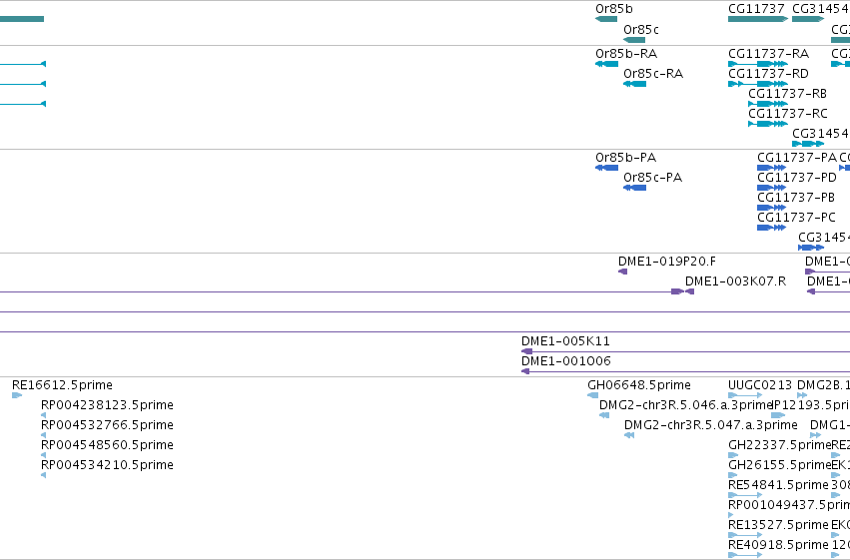
Task: Open the RP004532766.5prime EST label
Action: point(107,425)
